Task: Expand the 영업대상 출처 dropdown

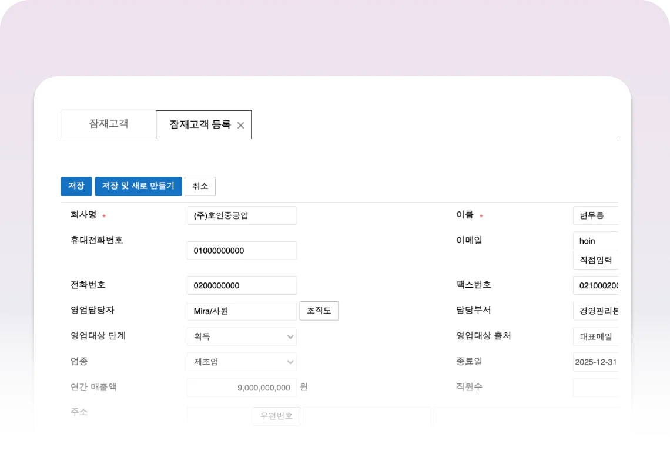Action: pos(595,336)
